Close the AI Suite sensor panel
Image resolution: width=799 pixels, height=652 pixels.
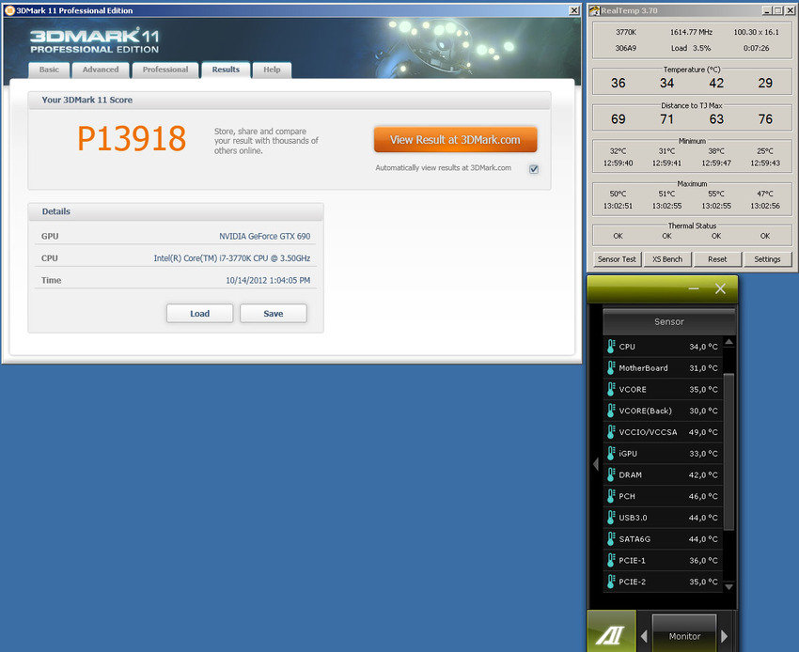tap(720, 288)
